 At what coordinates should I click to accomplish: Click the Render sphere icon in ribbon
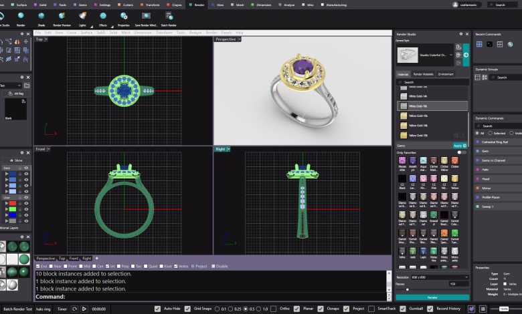(21, 15)
